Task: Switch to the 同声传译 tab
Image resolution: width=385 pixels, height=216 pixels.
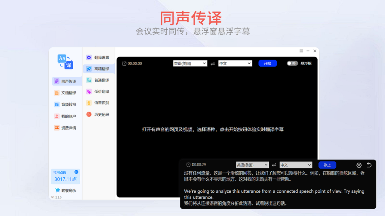Action: point(66,81)
